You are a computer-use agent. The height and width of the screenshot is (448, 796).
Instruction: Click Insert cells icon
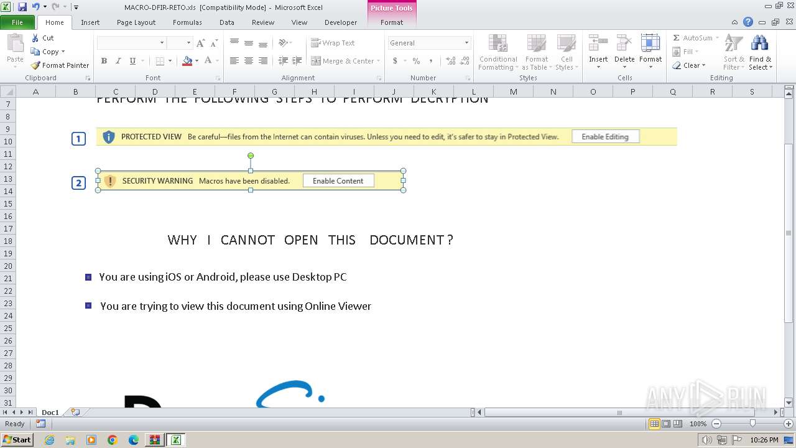598,44
